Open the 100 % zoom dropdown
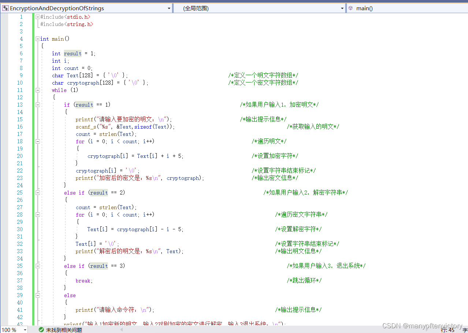 [25, 330]
